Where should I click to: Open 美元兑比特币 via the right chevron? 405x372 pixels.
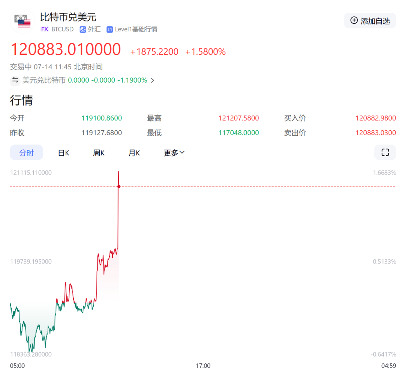pos(152,80)
